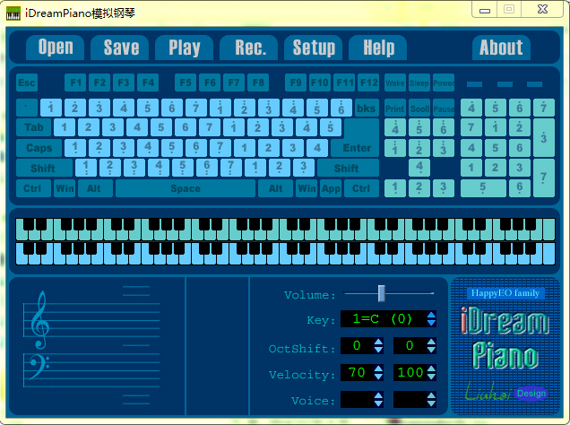The image size is (570, 425).
Task: Click the Scoll virtual key
Action: [x=419, y=108]
